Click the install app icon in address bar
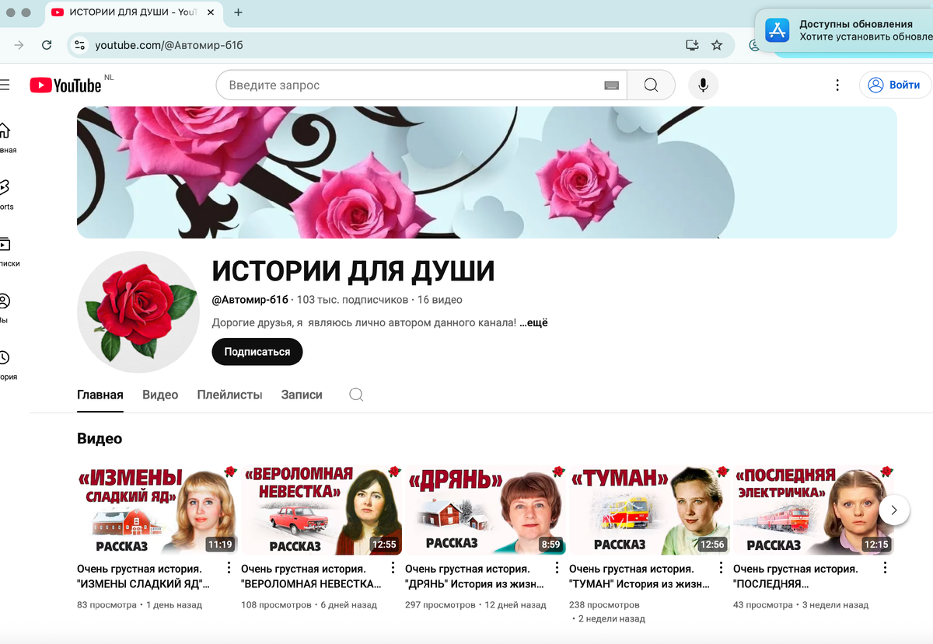 (x=692, y=45)
